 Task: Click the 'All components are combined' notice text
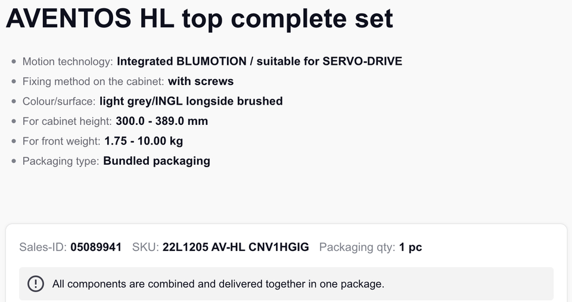tap(218, 284)
